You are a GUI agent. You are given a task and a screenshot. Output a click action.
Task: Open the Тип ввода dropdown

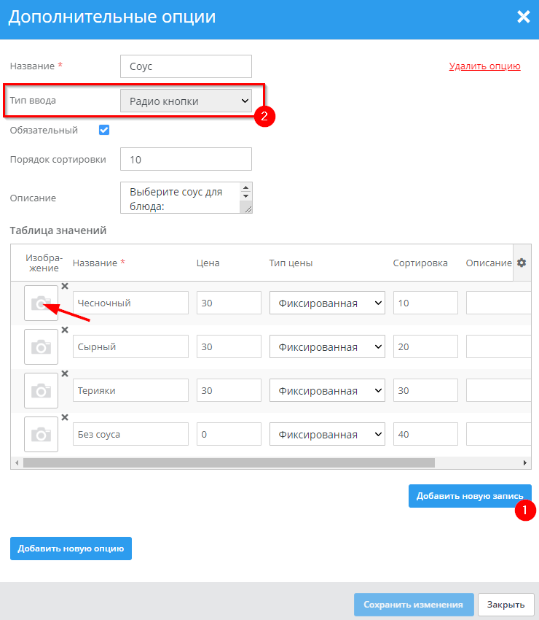186,101
